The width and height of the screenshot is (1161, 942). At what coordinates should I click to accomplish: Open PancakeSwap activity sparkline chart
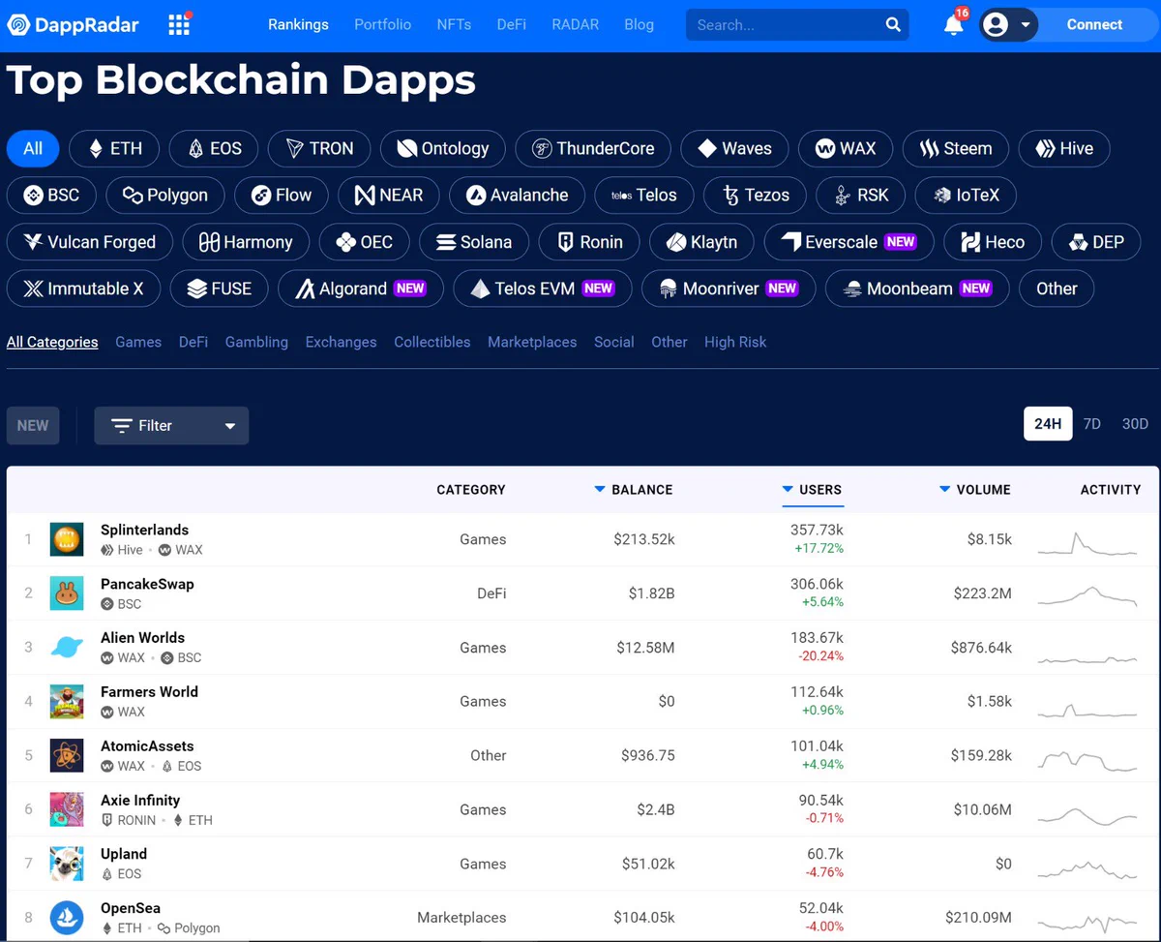1087,595
